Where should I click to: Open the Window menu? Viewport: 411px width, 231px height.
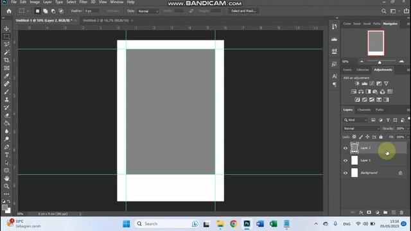pos(117,2)
